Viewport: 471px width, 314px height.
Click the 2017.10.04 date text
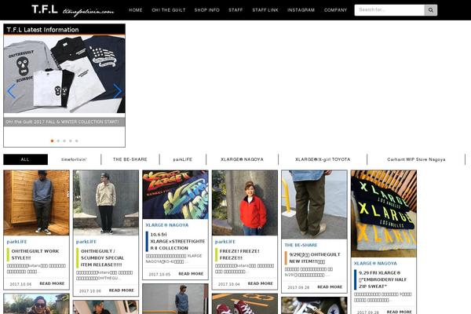pos(229,284)
